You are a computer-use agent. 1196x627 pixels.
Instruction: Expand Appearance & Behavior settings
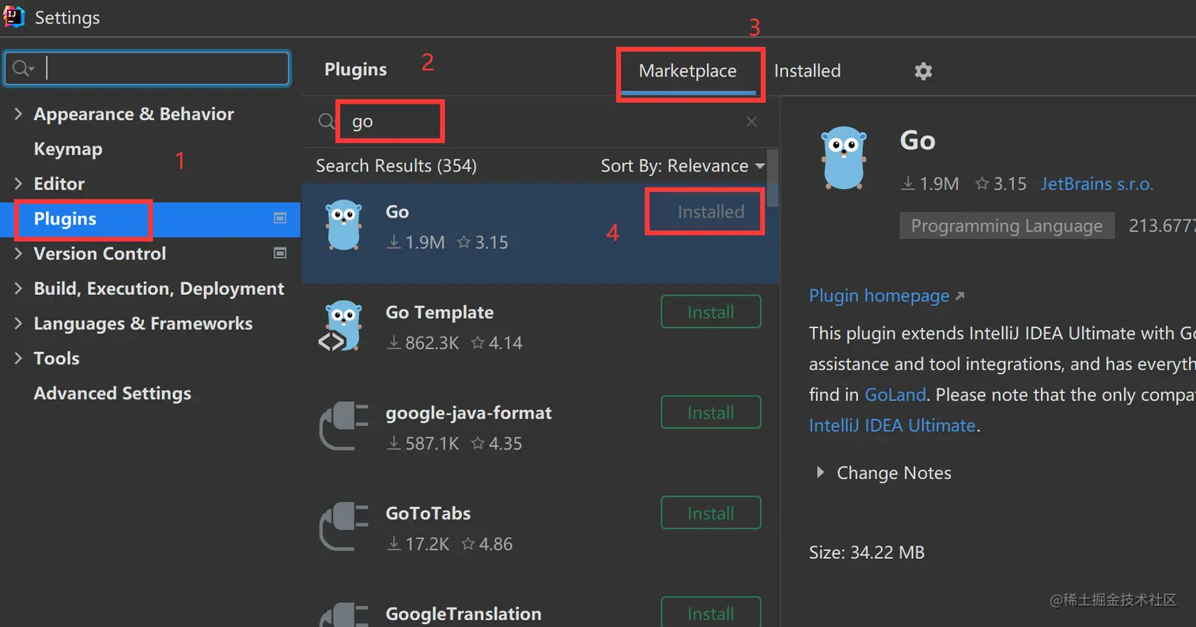tap(18, 114)
